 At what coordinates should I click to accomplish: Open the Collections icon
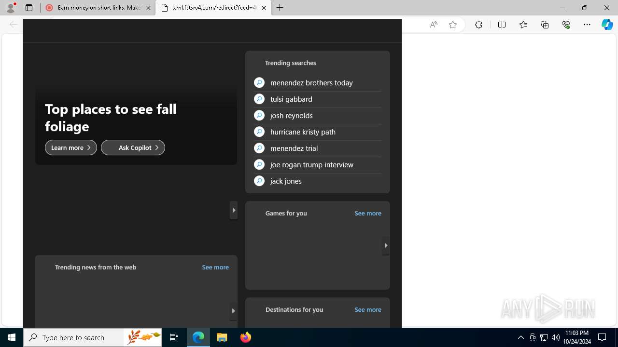(x=545, y=25)
